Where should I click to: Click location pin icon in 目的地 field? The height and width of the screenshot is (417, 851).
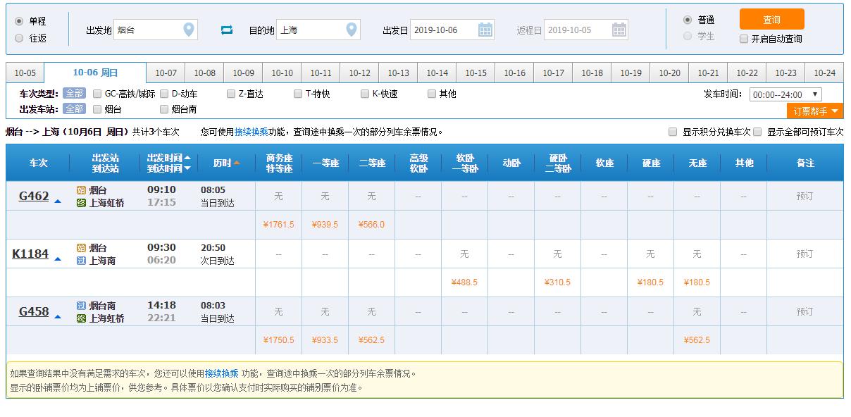[351, 30]
